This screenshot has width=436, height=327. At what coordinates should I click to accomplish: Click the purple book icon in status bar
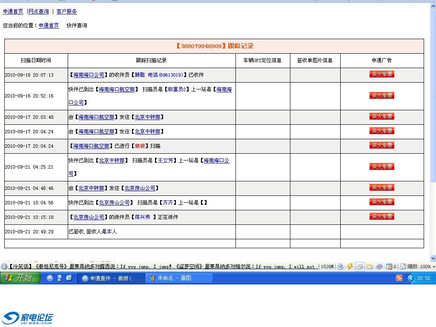(379, 267)
